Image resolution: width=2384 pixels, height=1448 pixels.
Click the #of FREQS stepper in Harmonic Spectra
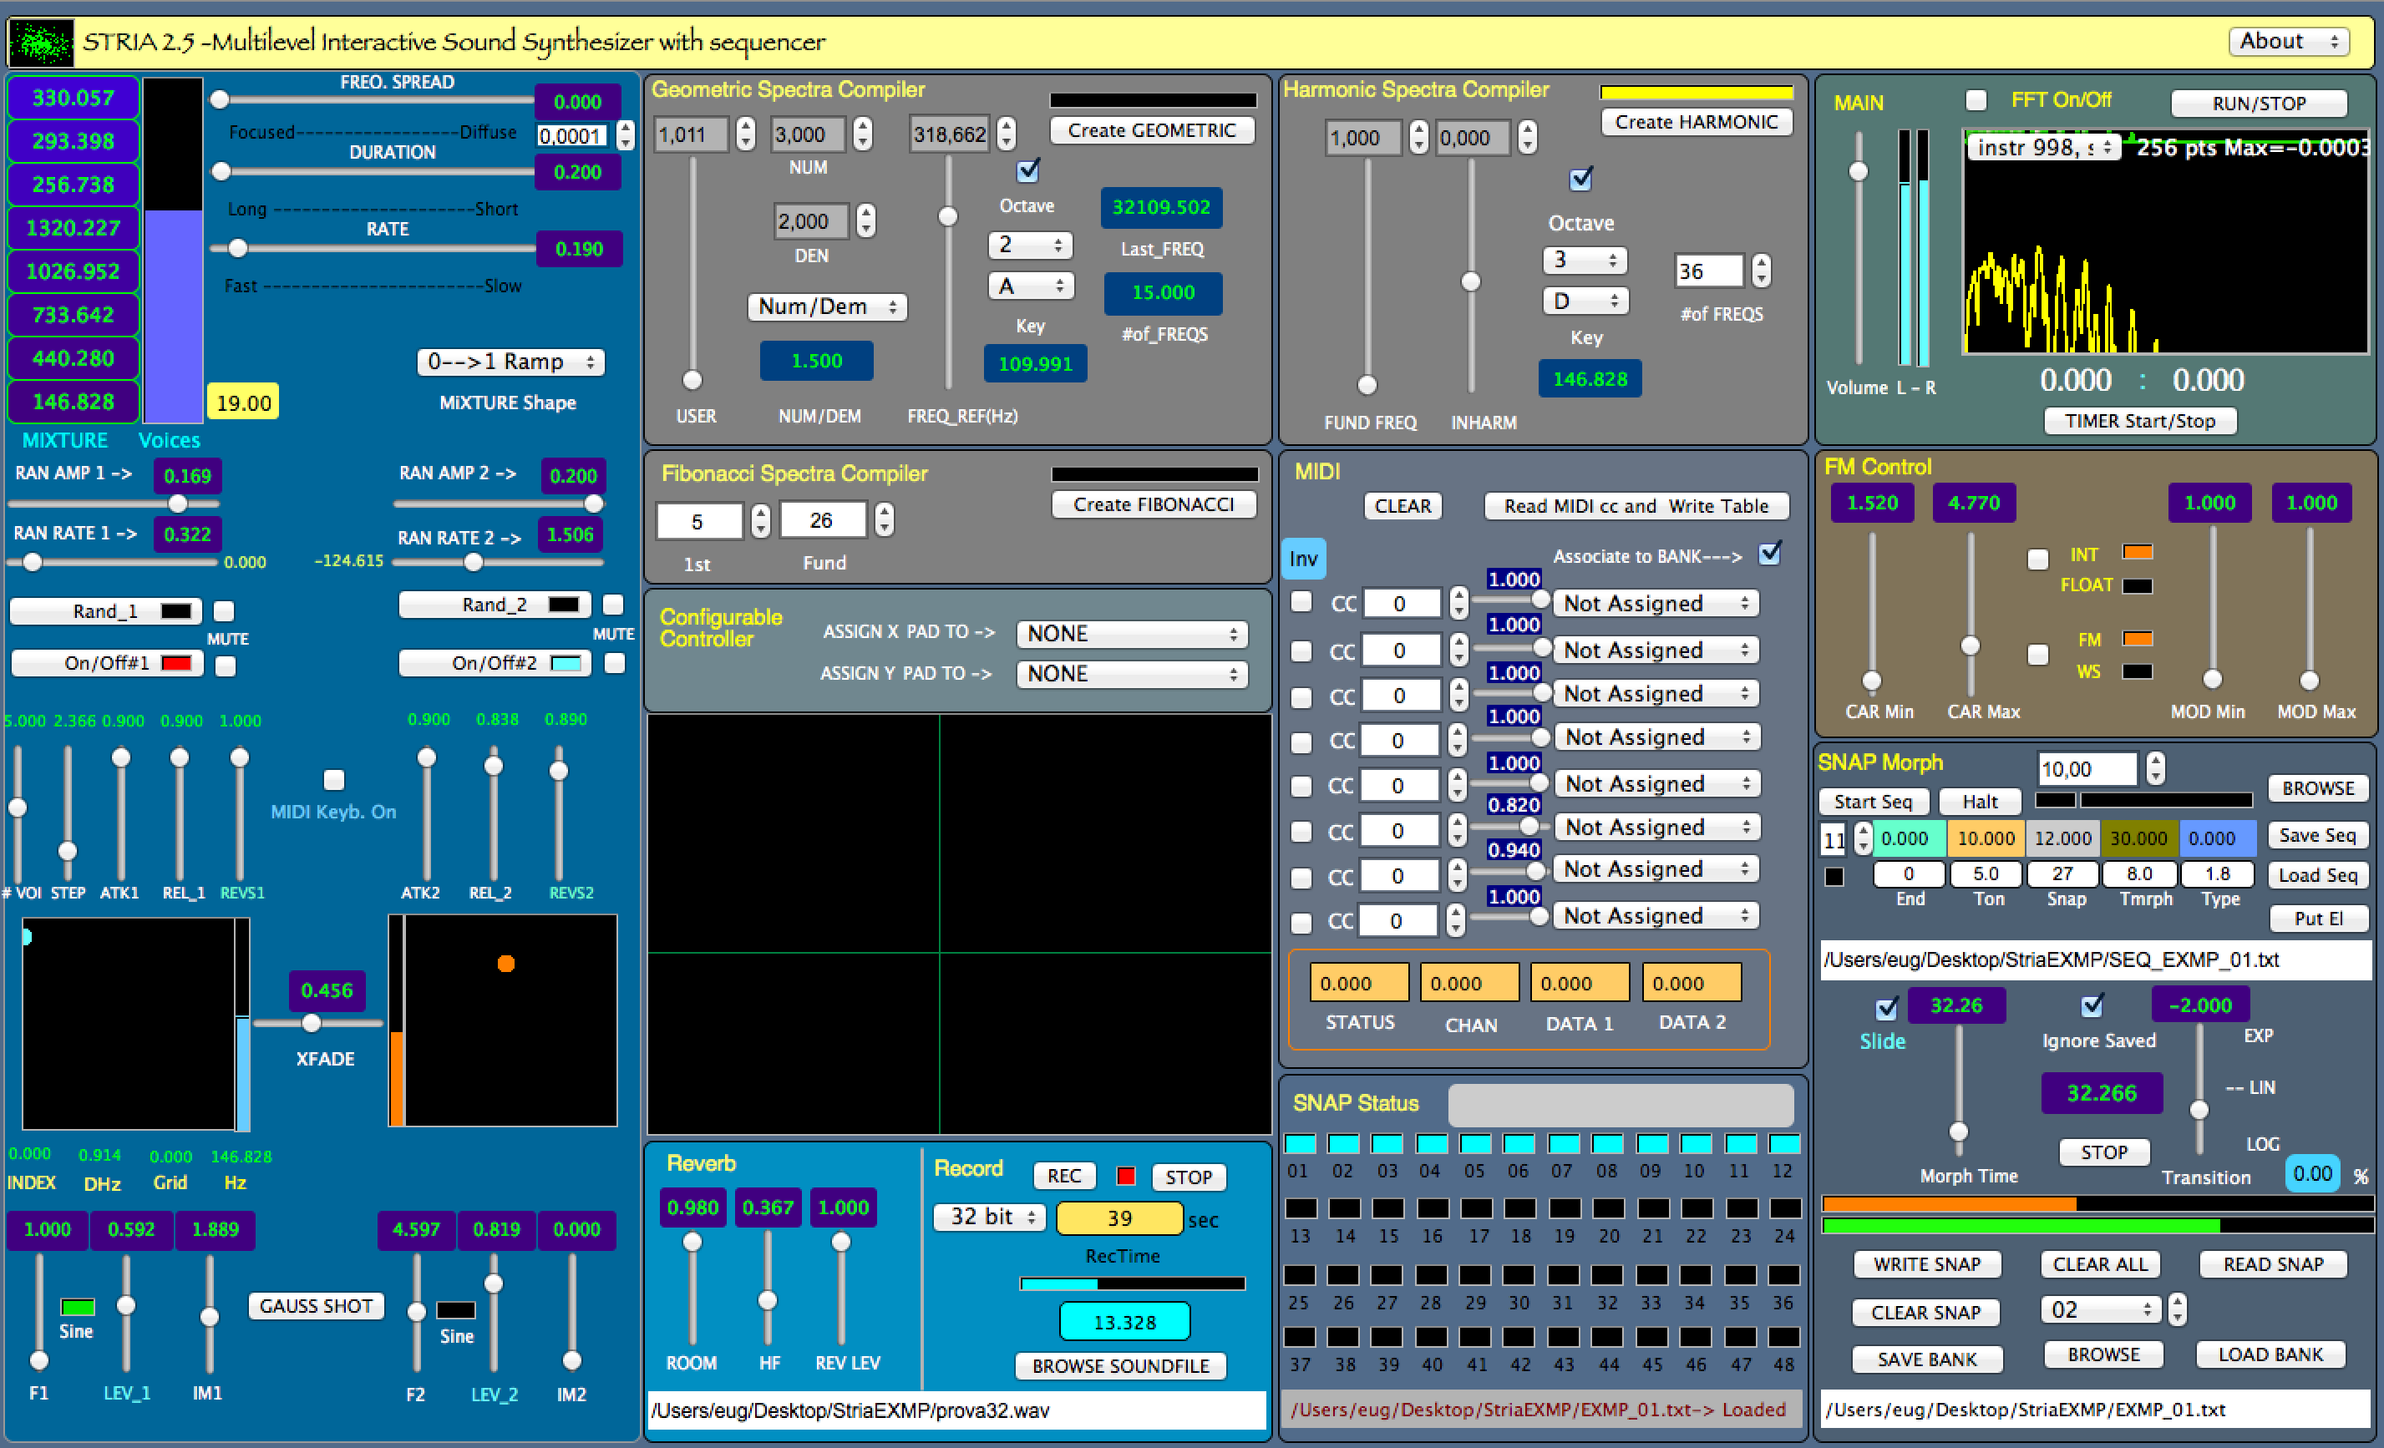coord(1761,271)
